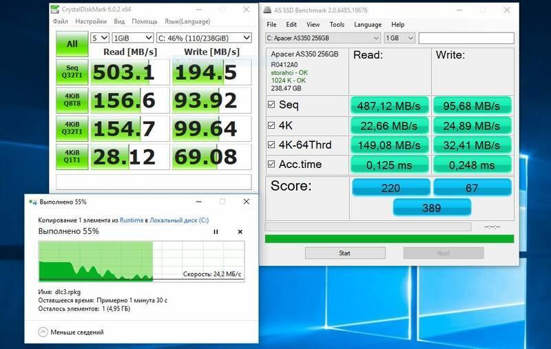Click the Abort button in AS SSD
Screen dimensions: 551x349
pos(444,253)
